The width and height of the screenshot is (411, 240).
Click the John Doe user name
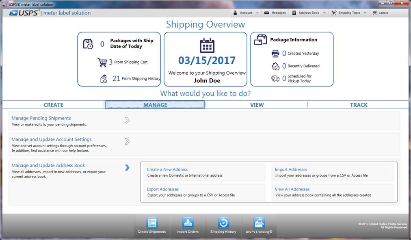[x=207, y=81]
